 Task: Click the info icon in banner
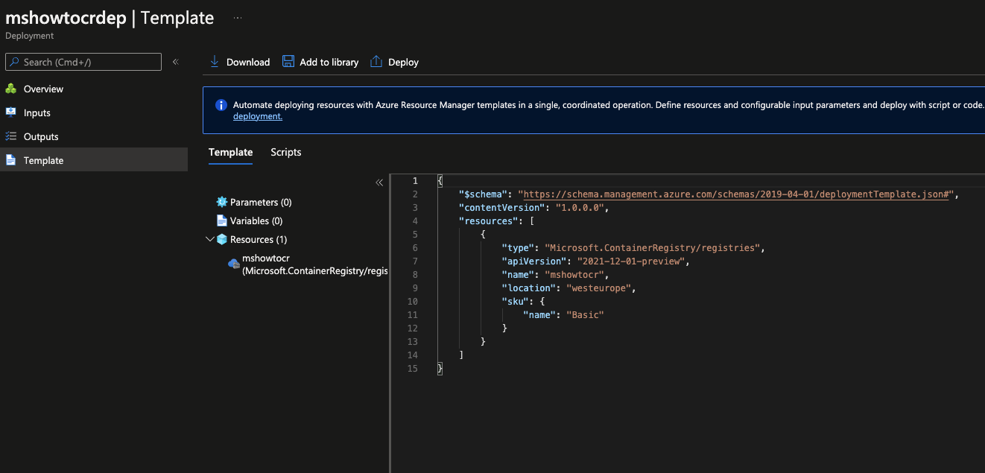tap(221, 105)
